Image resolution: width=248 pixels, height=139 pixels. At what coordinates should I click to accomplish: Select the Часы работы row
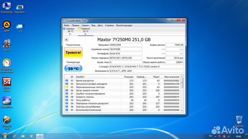[122, 100]
